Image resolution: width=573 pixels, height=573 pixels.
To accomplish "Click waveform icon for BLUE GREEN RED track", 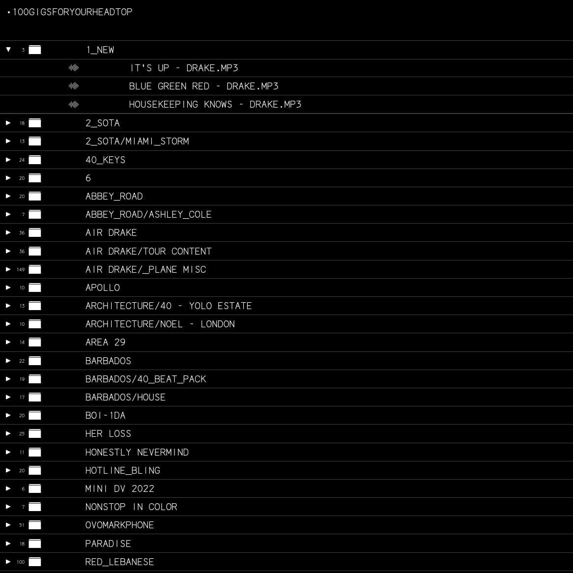I will (x=74, y=86).
